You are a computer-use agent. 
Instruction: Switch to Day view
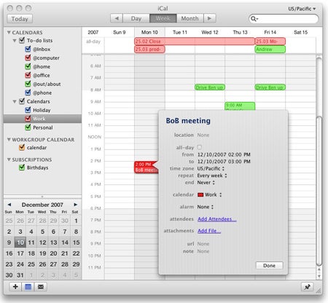pyautogui.click(x=136, y=18)
